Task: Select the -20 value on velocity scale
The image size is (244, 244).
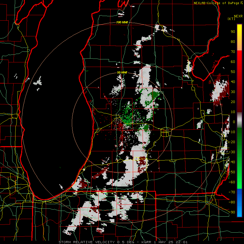Action: (232, 142)
